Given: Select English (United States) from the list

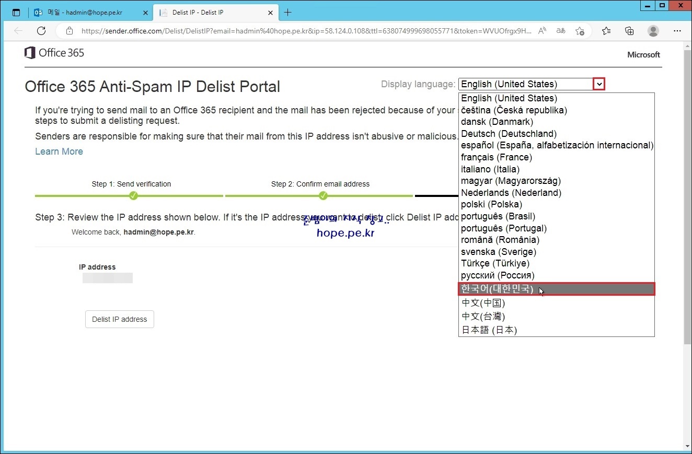Looking at the screenshot, I should (x=557, y=98).
